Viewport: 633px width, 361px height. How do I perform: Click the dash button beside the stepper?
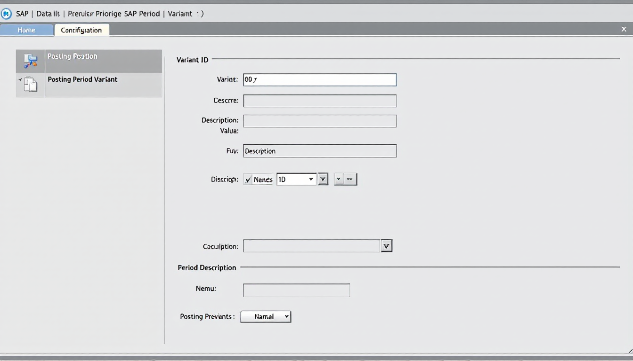point(350,179)
